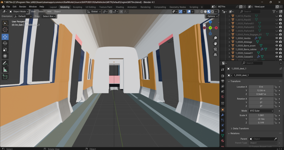Select the Annotate pencil tool
This screenshot has width=284, height=150.
coord(5,63)
